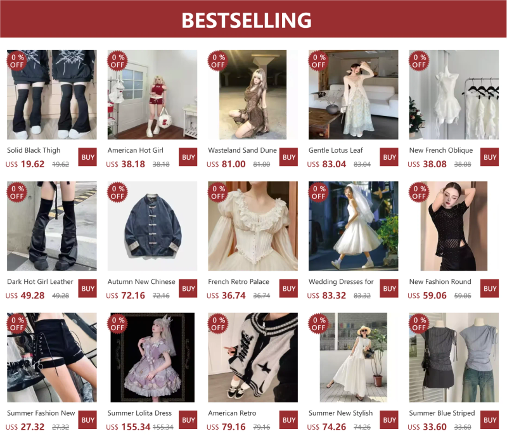Viewport: 507px width, 448px height.
Task: Open the New French Oblique product image
Action: tap(454, 94)
